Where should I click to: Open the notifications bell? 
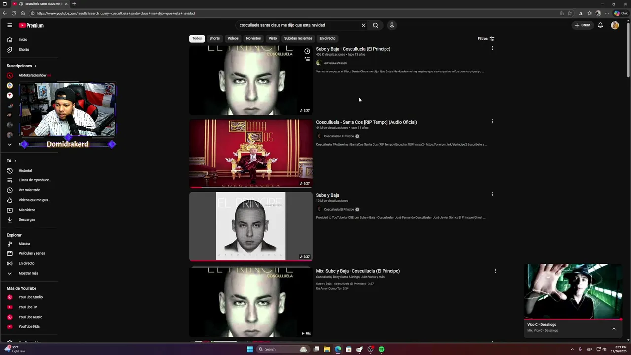click(600, 25)
